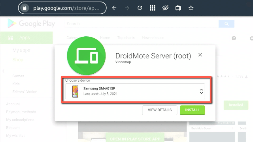Collapse sidebar with left chevron

coord(3,71)
